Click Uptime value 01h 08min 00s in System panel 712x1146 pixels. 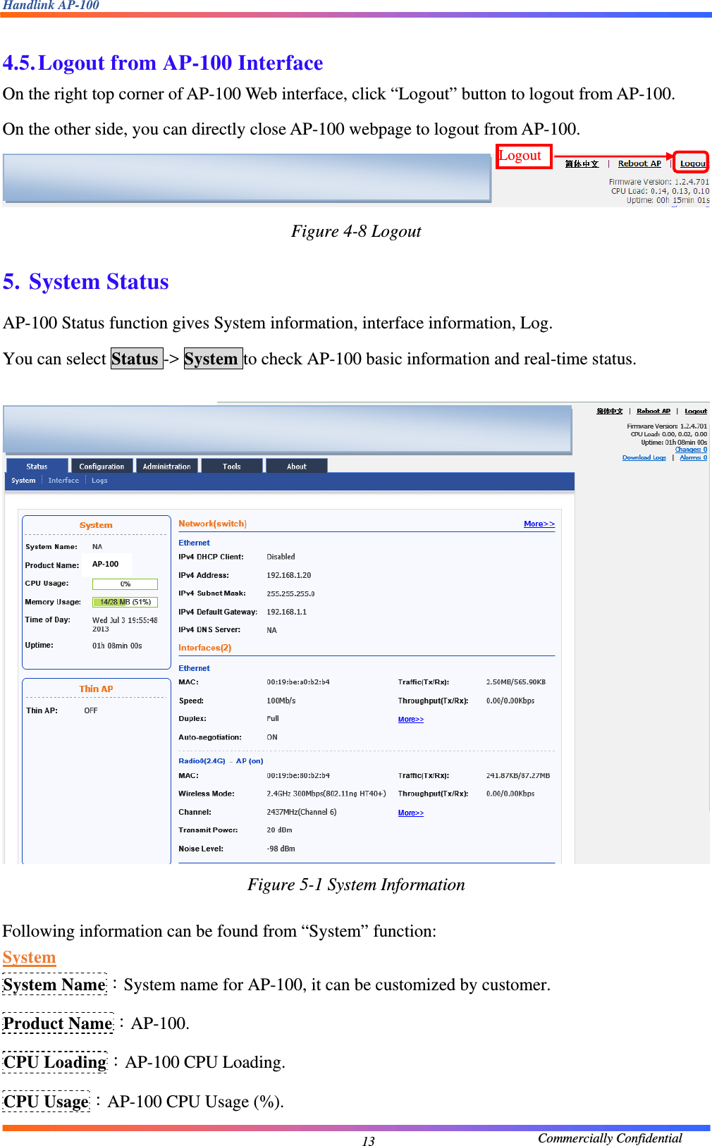[x=117, y=646]
